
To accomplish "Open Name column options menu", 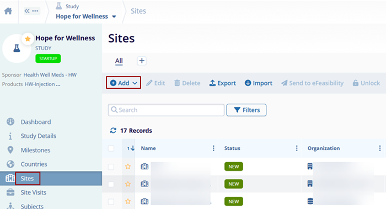I will [213, 148].
